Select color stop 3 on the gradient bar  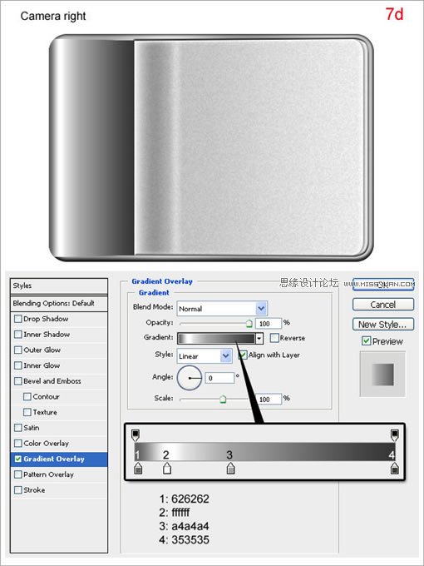tap(231, 469)
